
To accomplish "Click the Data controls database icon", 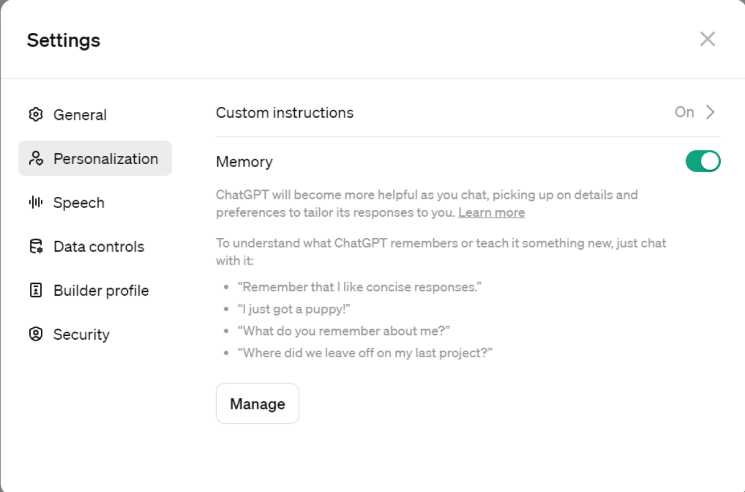I will pyautogui.click(x=36, y=247).
